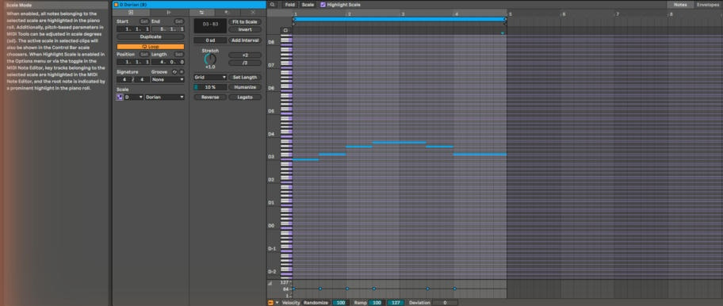This screenshot has height=306, width=723.
Task: Click the Randomize velocity button
Action: tap(316, 303)
